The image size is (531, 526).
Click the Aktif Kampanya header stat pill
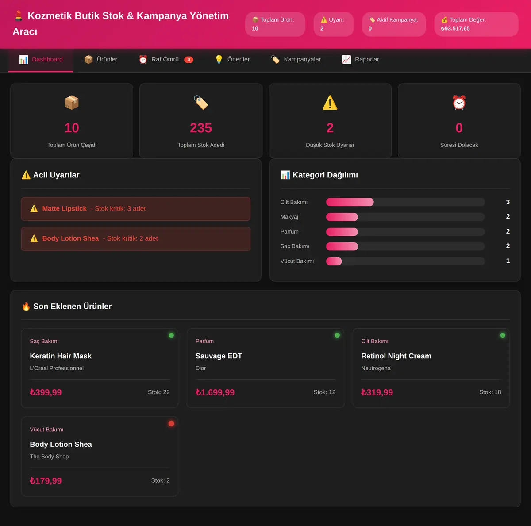pos(394,24)
